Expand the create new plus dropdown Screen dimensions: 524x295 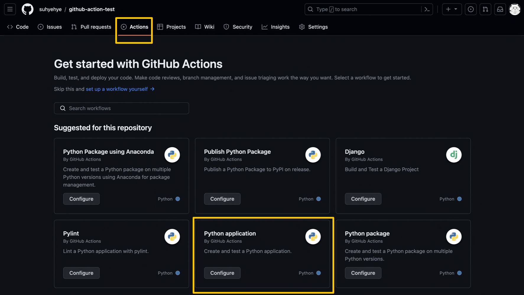pyautogui.click(x=452, y=9)
